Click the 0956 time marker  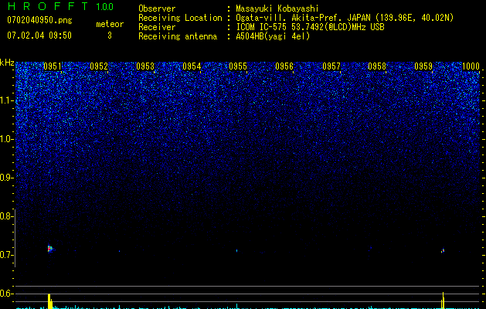(284, 66)
